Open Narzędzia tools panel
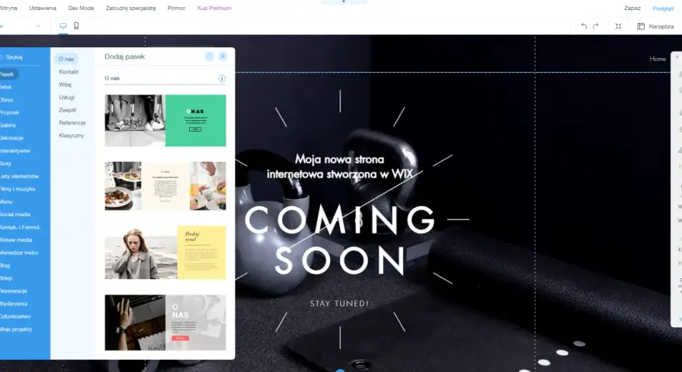 pos(656,26)
